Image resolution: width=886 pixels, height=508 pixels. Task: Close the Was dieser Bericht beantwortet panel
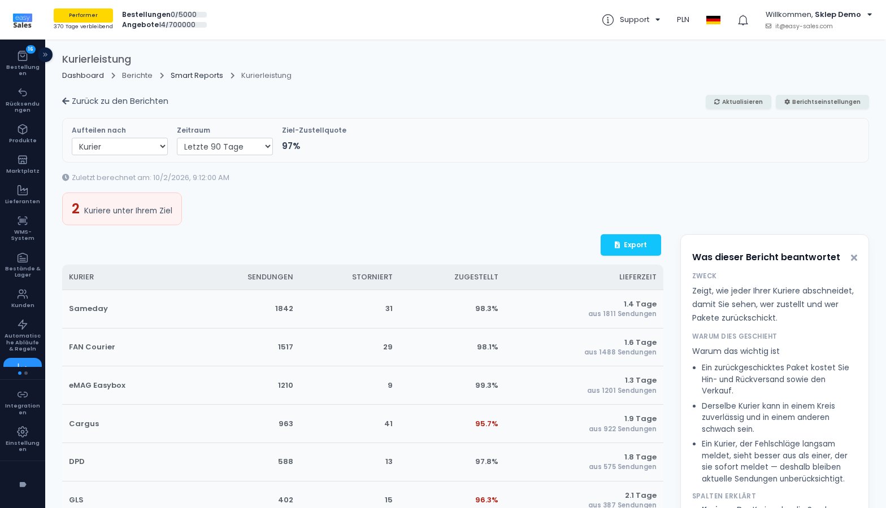pyautogui.click(x=854, y=258)
